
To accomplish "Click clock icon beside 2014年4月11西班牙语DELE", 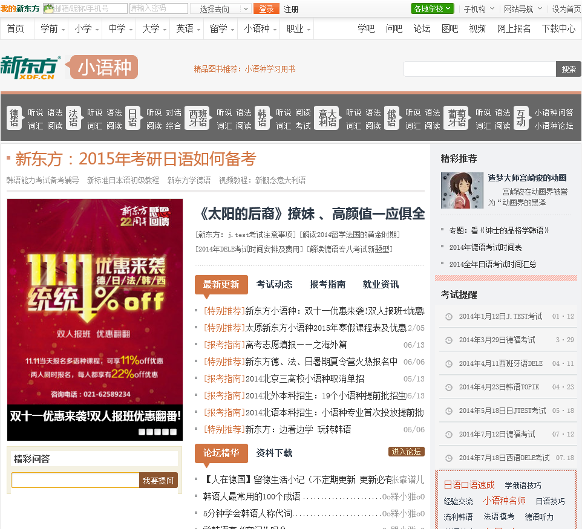I will (449, 363).
